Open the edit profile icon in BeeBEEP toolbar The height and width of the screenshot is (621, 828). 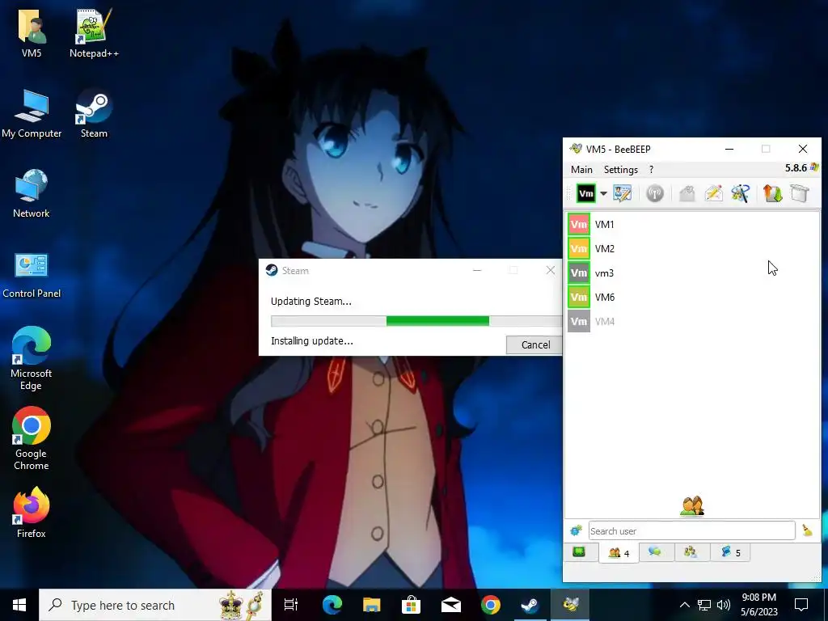623,193
